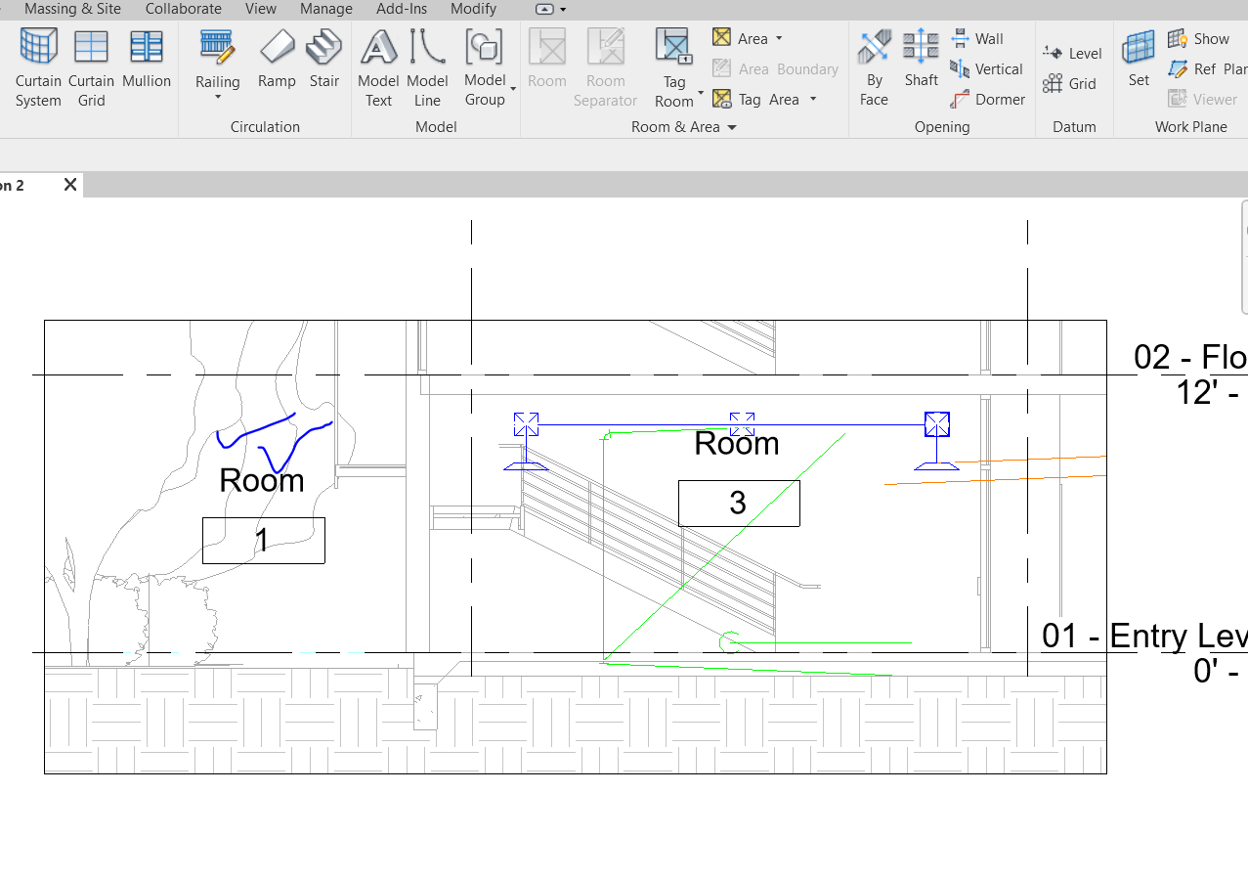Select the Wall opening tool
1248x880 pixels.
pyautogui.click(x=977, y=38)
